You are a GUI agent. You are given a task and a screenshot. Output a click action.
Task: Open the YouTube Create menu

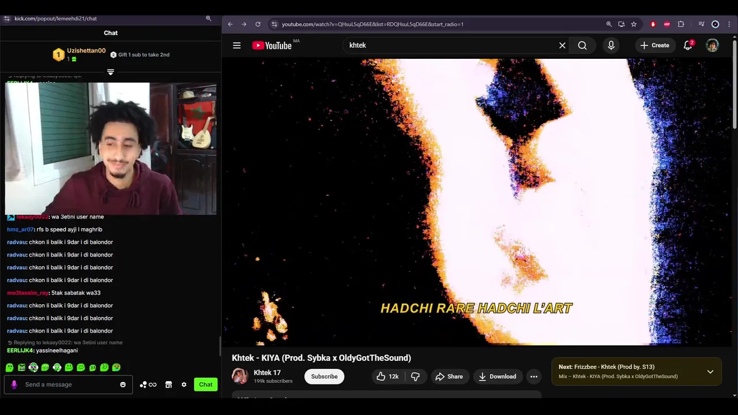[x=654, y=46]
